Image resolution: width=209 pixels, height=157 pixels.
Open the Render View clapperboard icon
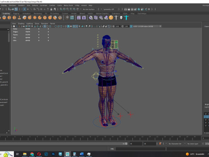[x=125, y=9]
